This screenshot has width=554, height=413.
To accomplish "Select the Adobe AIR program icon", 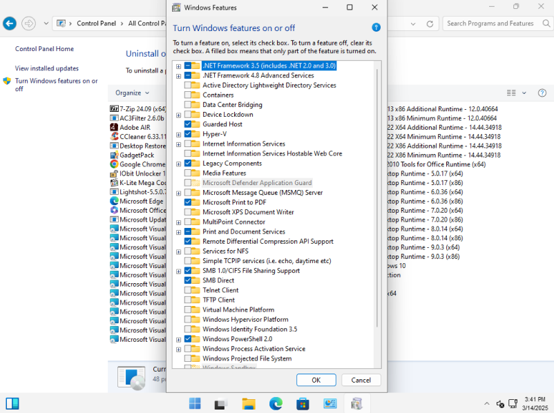I will (x=114, y=127).
